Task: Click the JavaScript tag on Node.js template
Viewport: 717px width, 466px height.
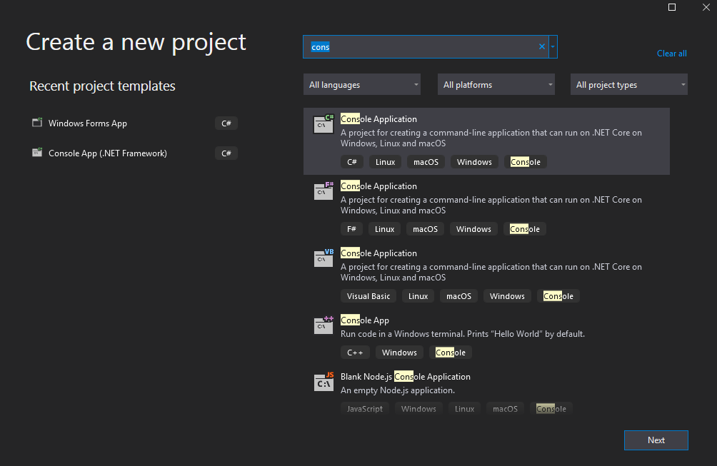Action: (x=364, y=409)
